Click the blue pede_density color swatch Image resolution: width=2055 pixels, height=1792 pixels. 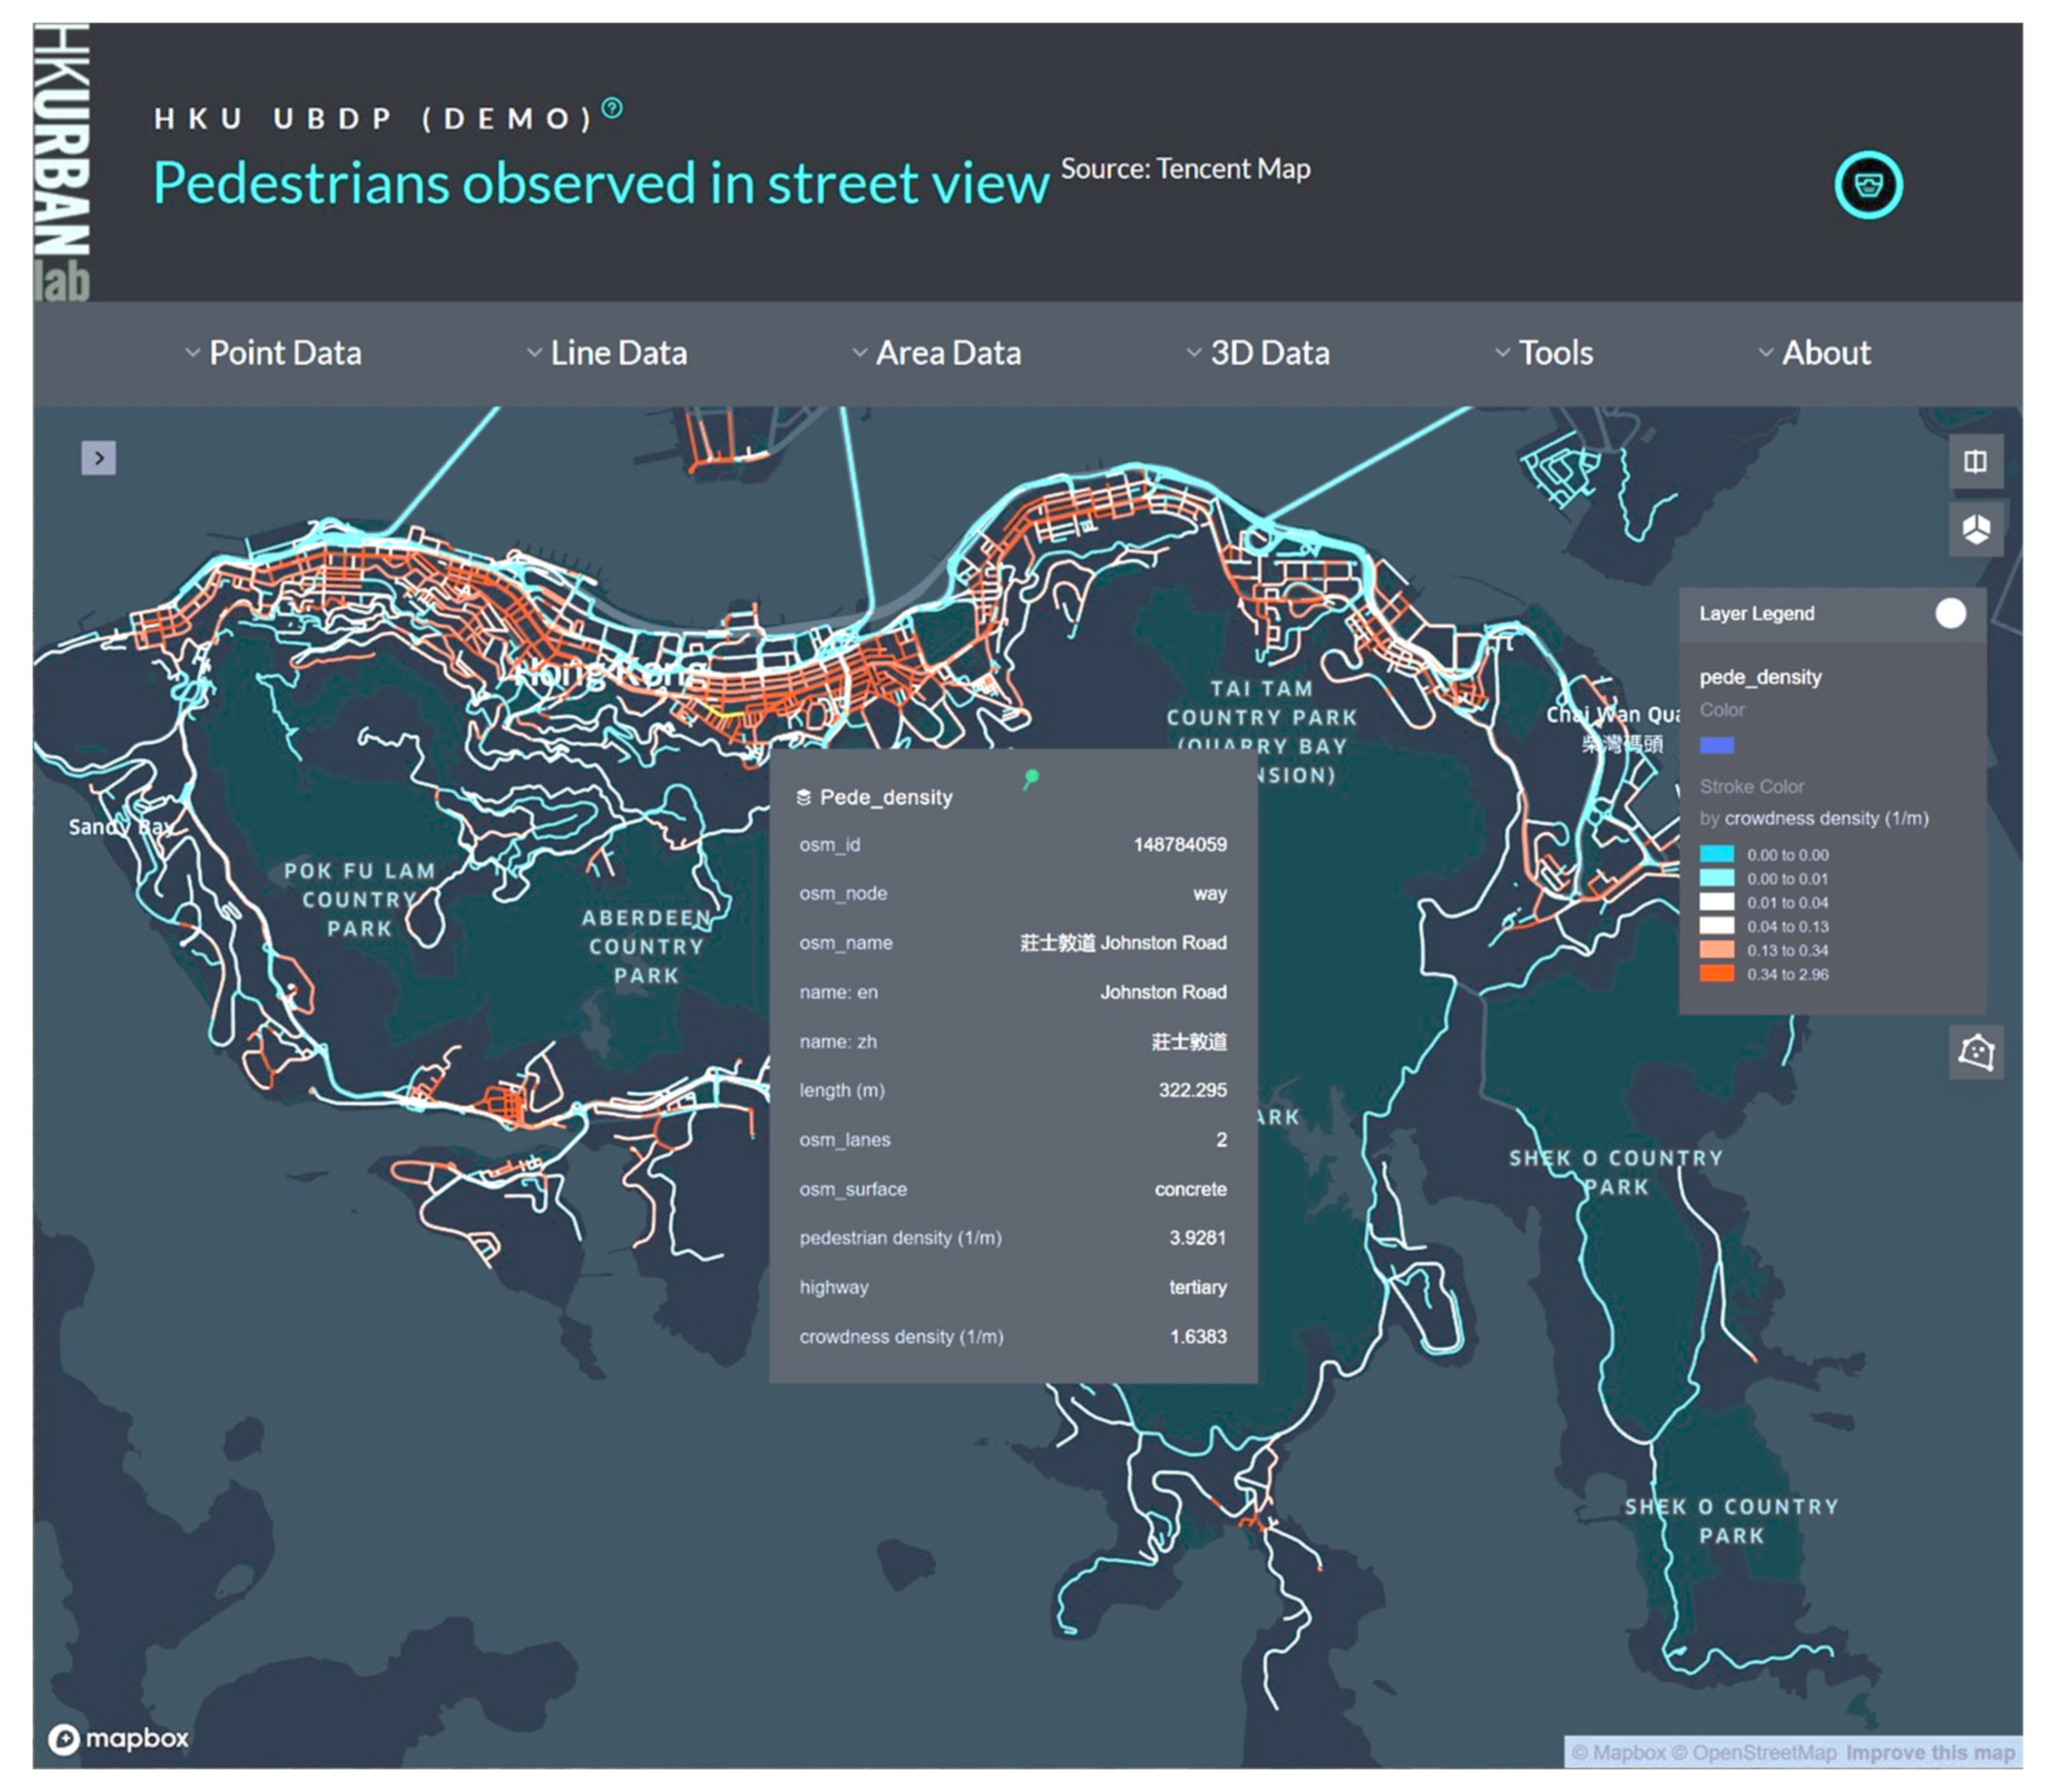pyautogui.click(x=1716, y=745)
